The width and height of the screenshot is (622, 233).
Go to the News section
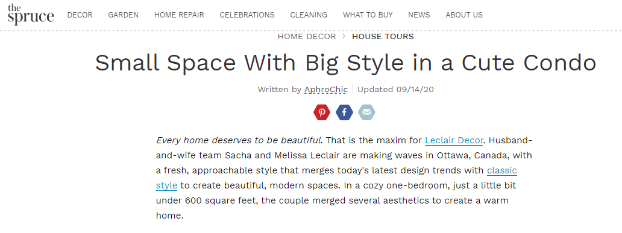coord(419,15)
